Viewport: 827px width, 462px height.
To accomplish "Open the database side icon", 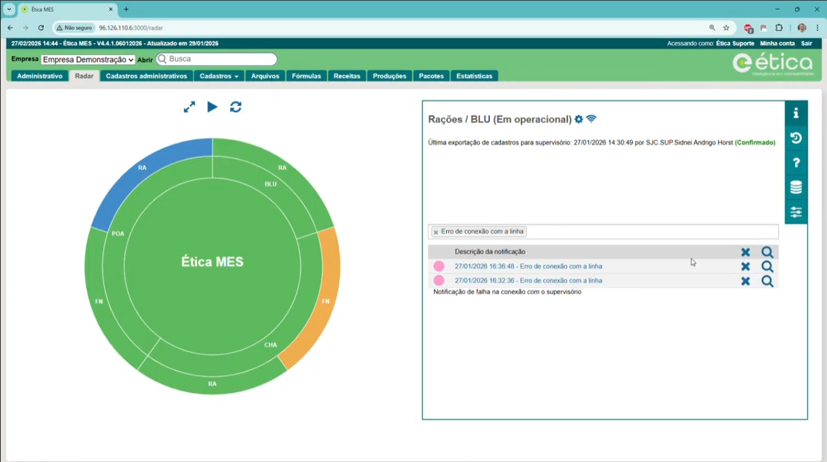I will (x=796, y=188).
